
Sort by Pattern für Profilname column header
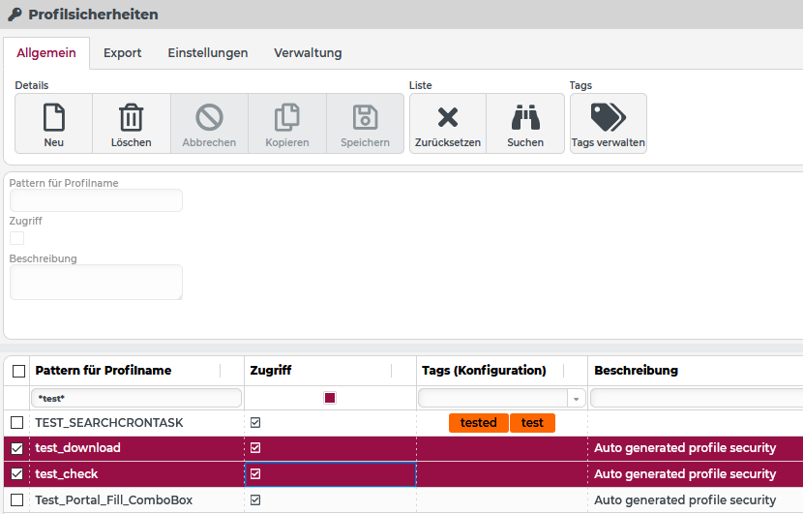pyautogui.click(x=104, y=371)
